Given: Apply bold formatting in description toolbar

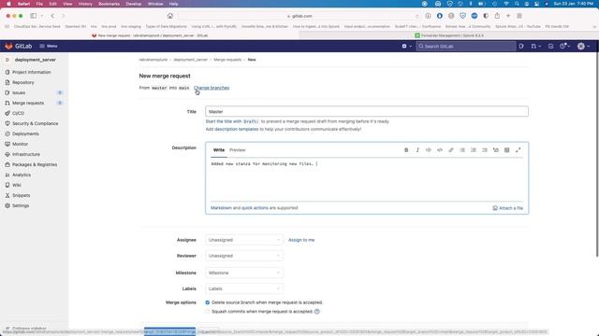Looking at the screenshot, I should 406,150.
